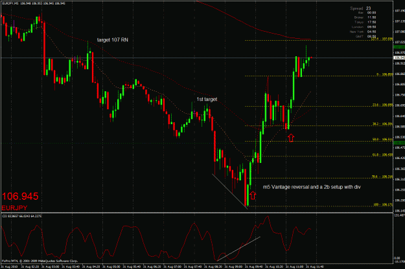Click the large red 106.945 price display
Image resolution: width=405 pixels, height=269 pixels.
(x=20, y=197)
